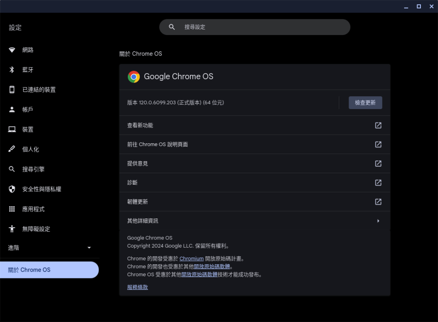
Task: Click the external link icon beside 查看新功能
Action: tap(378, 125)
